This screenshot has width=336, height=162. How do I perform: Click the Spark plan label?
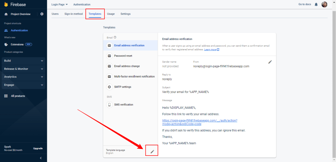[x=8, y=147]
